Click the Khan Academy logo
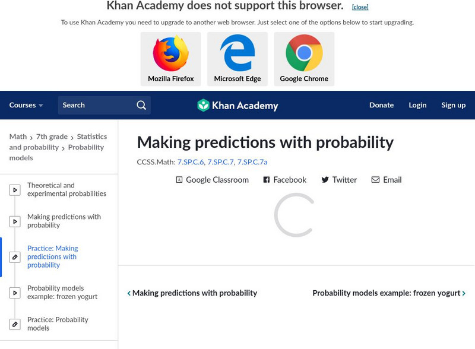Viewport: 475px width, 349px height. [x=237, y=106]
